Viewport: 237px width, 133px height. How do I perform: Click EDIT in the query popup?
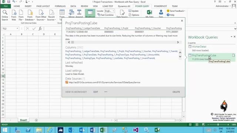(x=96, y=92)
